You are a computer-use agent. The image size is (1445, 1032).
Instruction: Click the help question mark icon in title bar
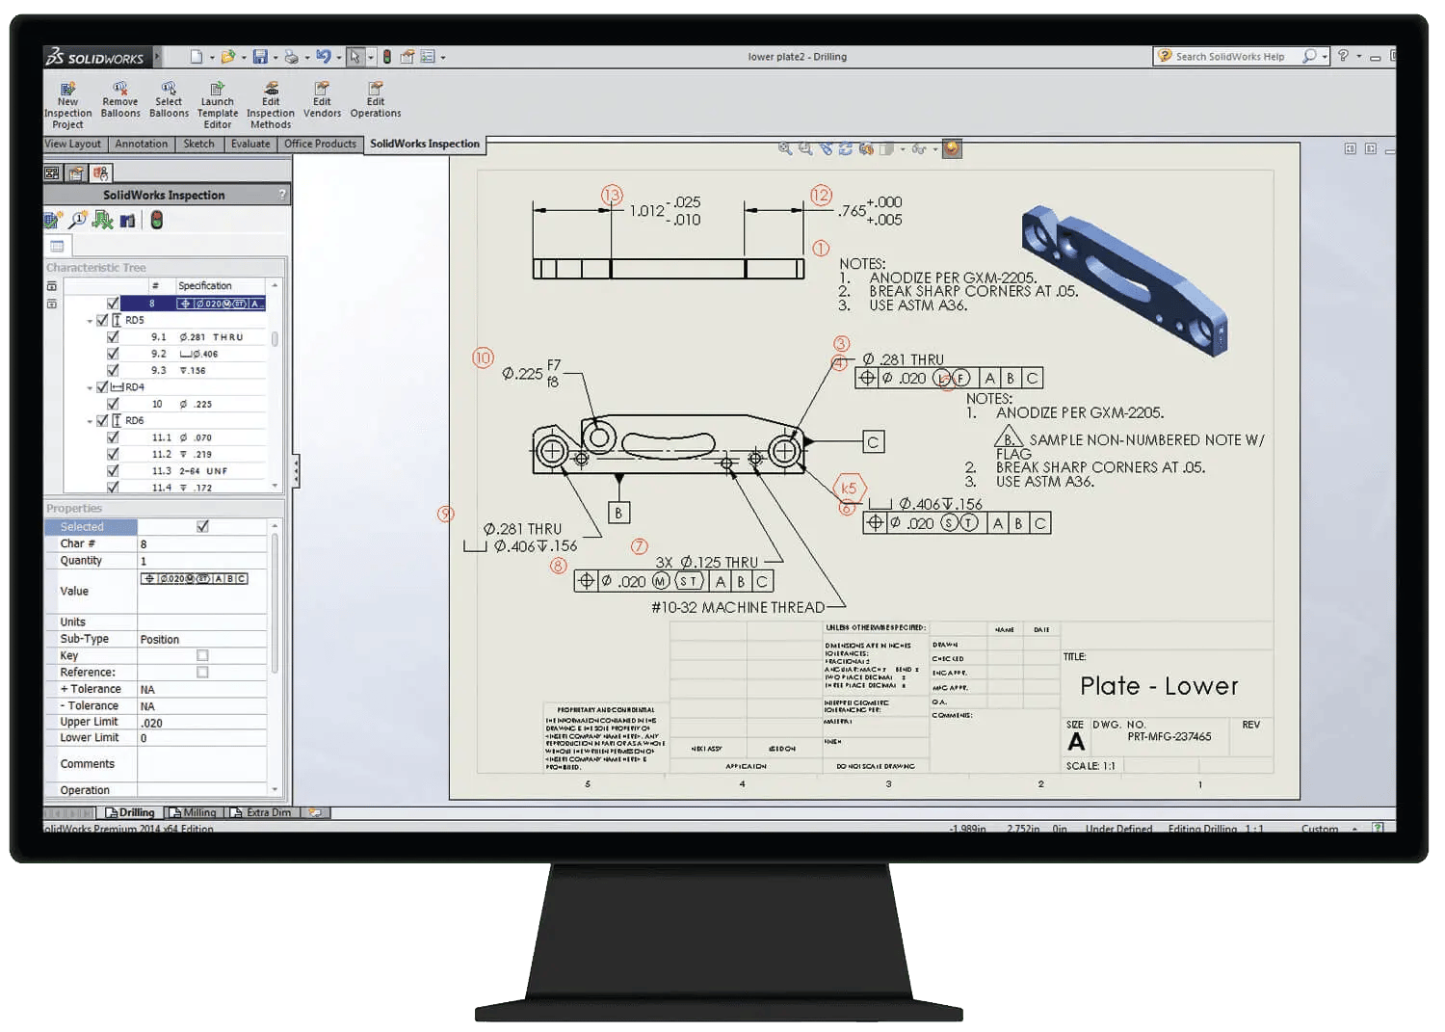tap(1343, 56)
